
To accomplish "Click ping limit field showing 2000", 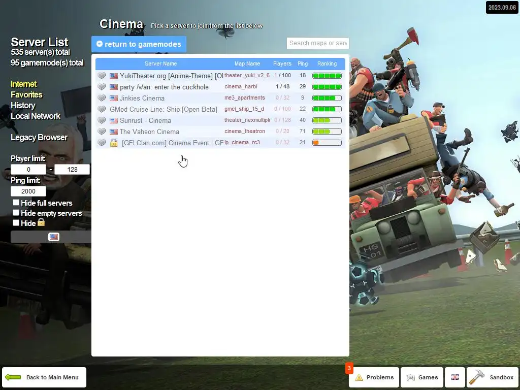I will click(x=28, y=191).
